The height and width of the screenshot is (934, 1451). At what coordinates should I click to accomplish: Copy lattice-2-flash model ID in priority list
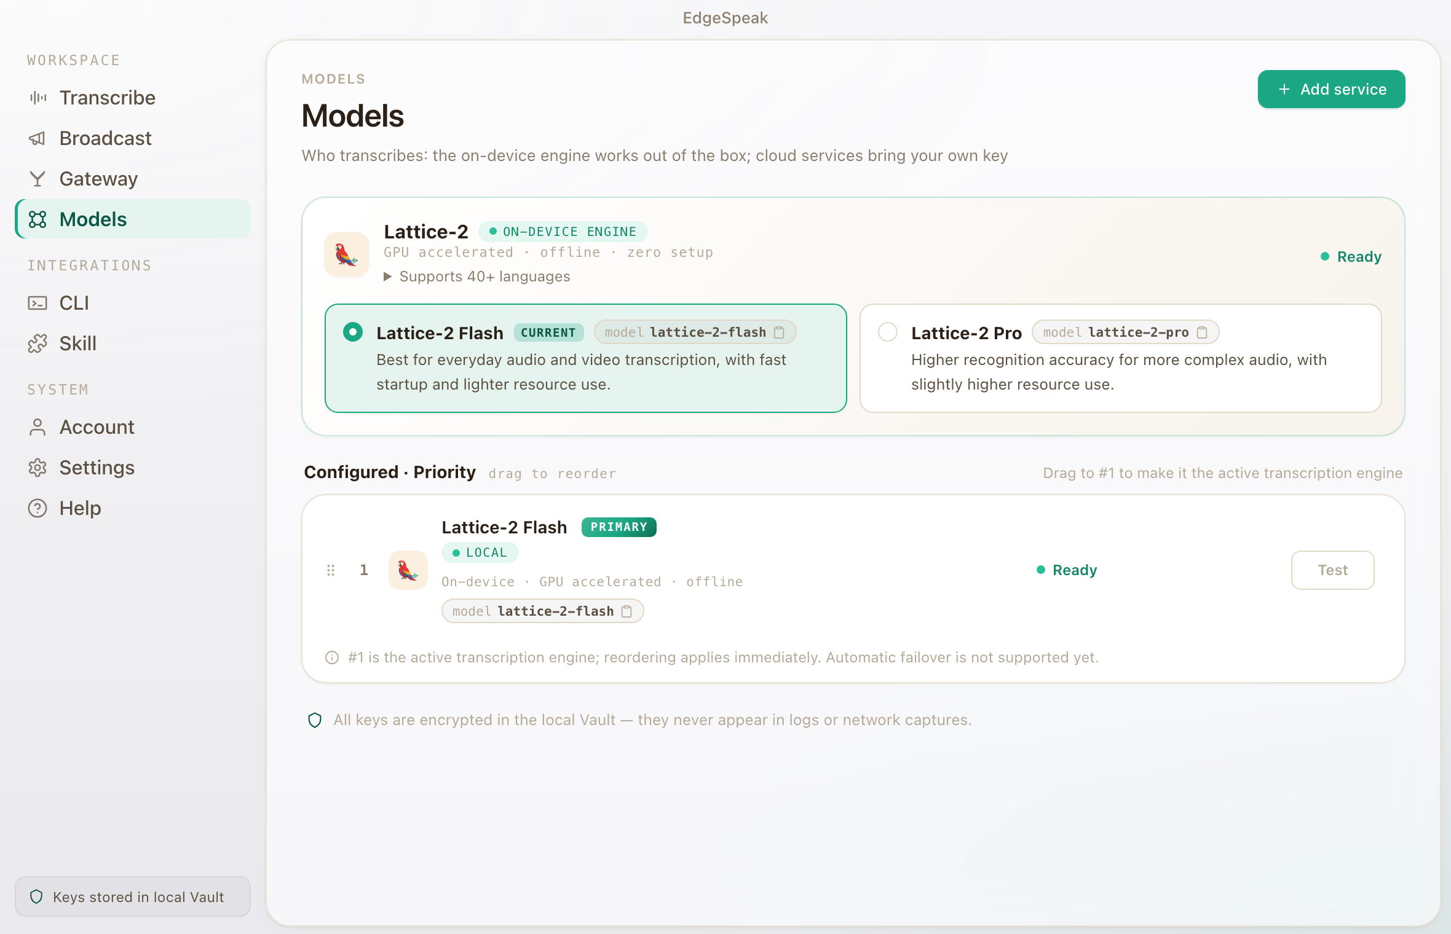(x=627, y=611)
